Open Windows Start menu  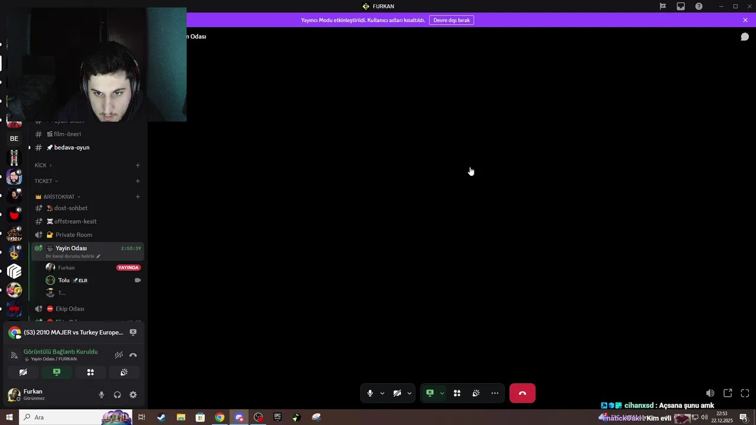[x=9, y=417]
